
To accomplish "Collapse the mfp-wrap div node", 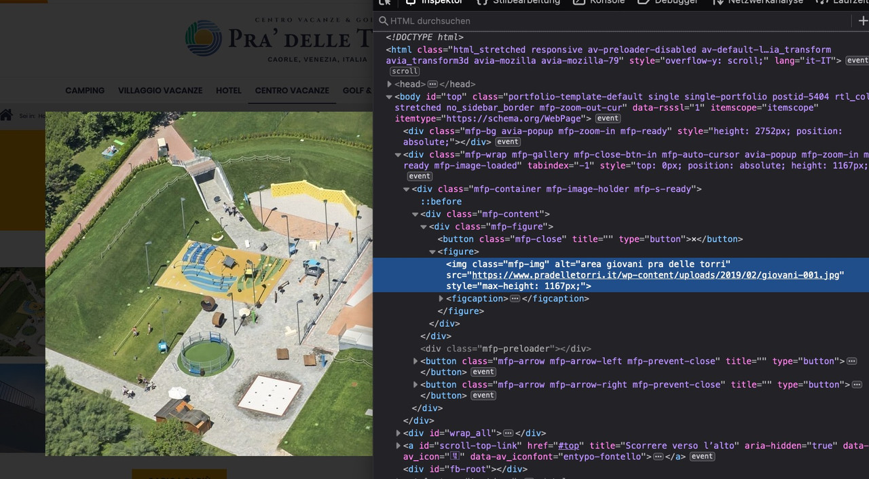I will click(x=399, y=155).
